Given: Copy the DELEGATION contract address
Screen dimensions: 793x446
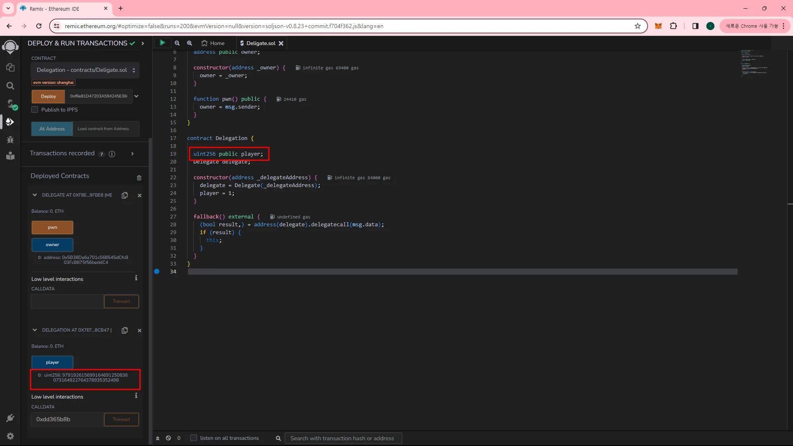Looking at the screenshot, I should (x=125, y=330).
